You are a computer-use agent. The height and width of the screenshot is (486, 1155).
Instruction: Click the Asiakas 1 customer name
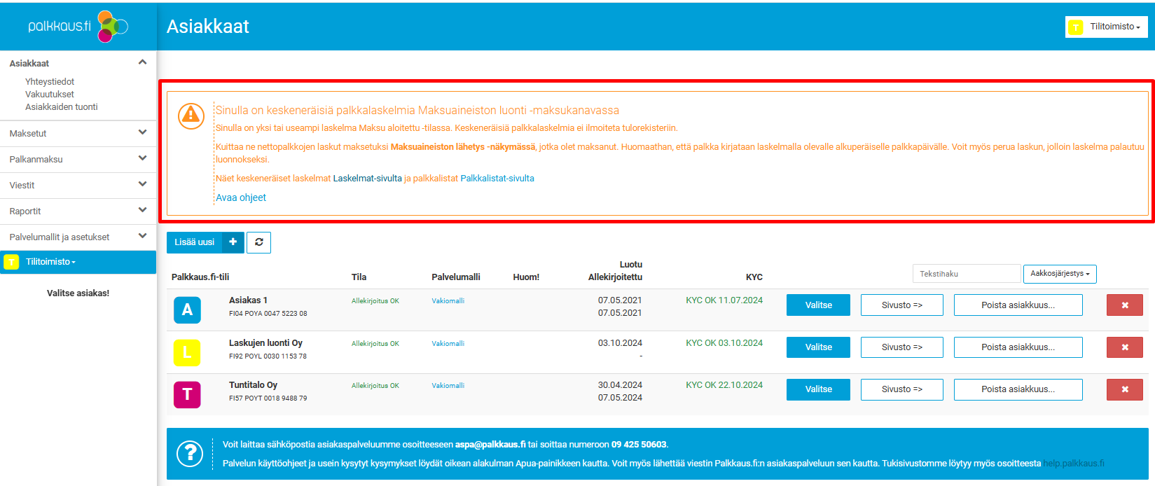pyautogui.click(x=248, y=300)
